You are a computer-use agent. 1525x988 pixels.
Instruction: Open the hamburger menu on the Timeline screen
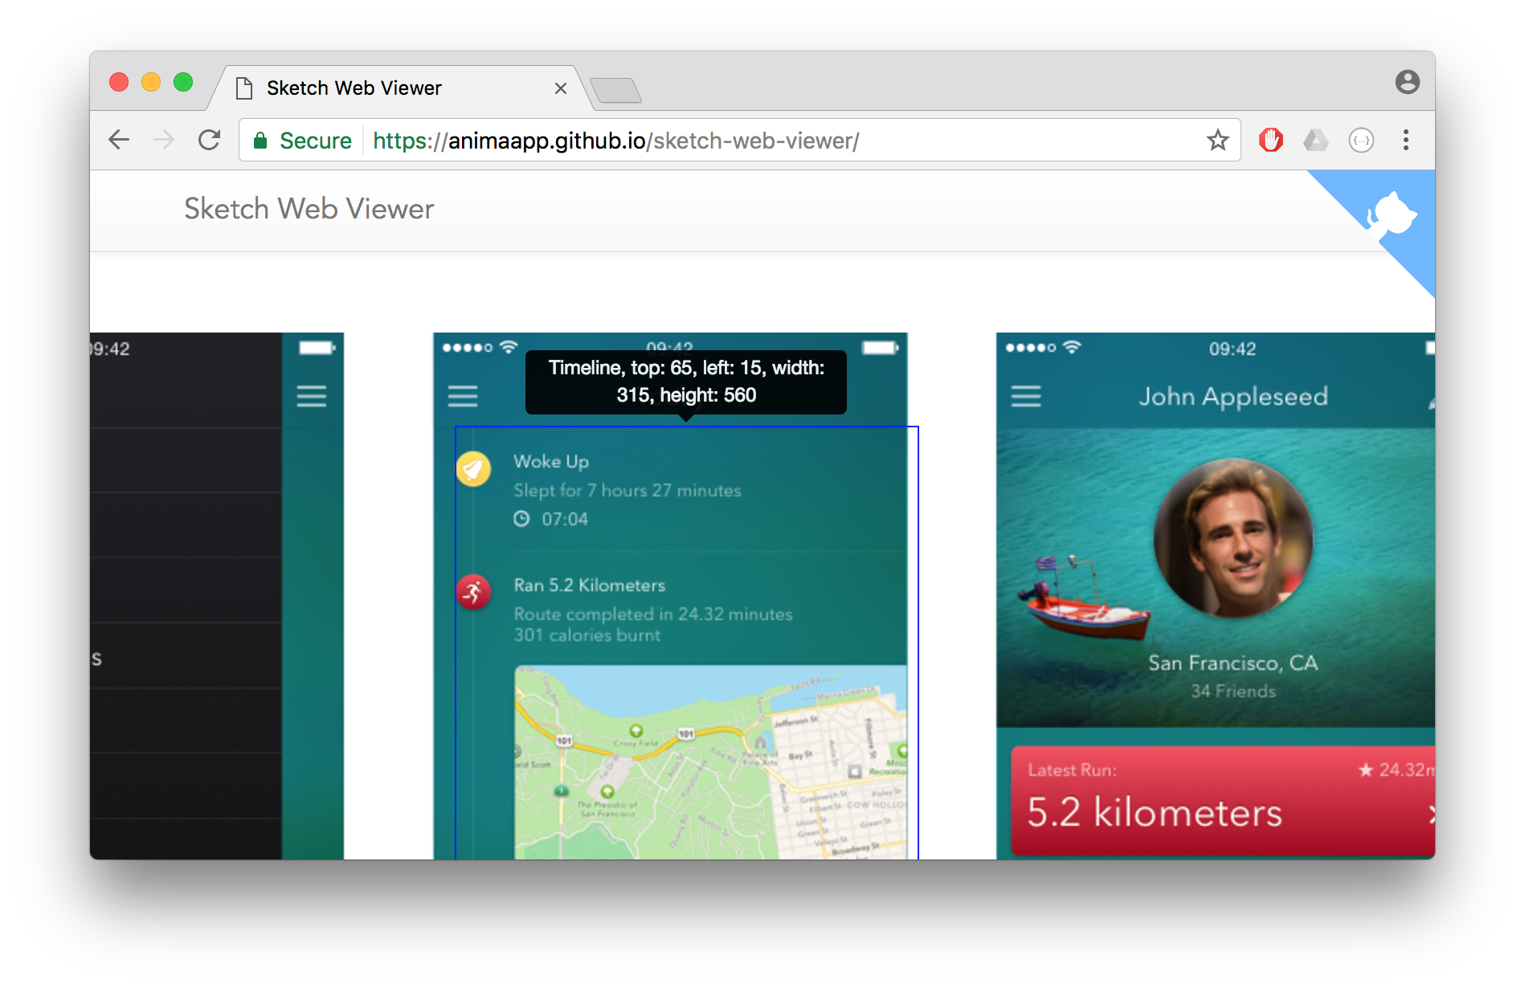(x=462, y=396)
